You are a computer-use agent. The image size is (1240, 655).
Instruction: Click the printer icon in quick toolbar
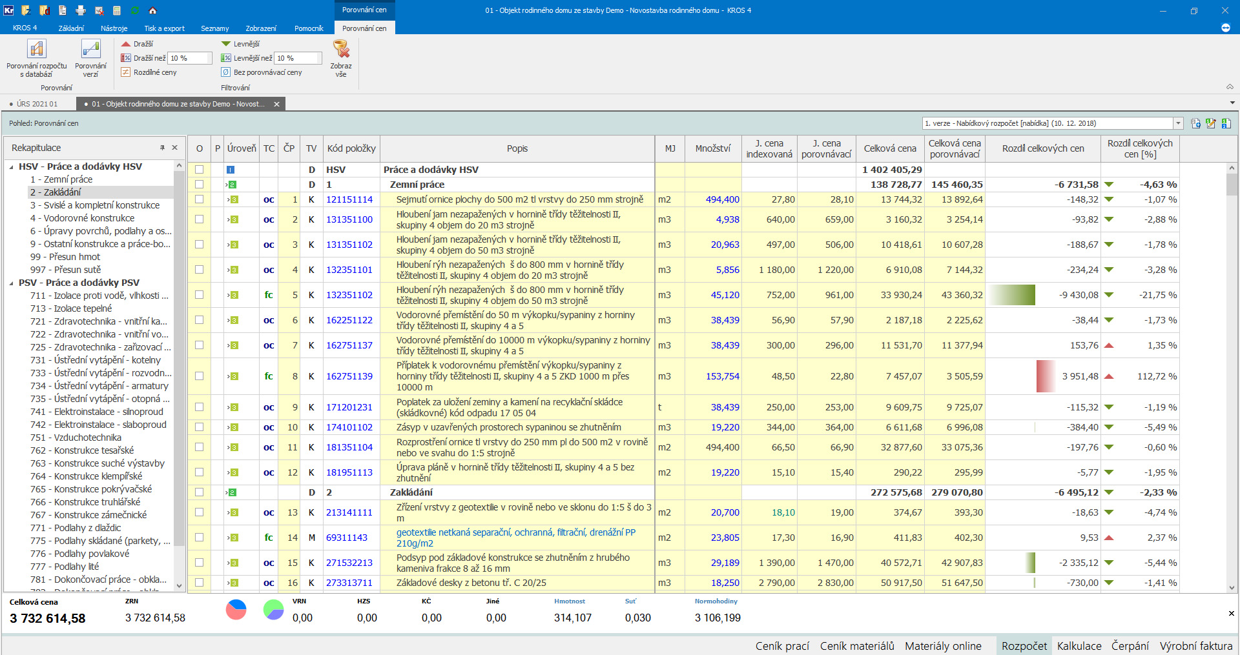pyautogui.click(x=81, y=10)
